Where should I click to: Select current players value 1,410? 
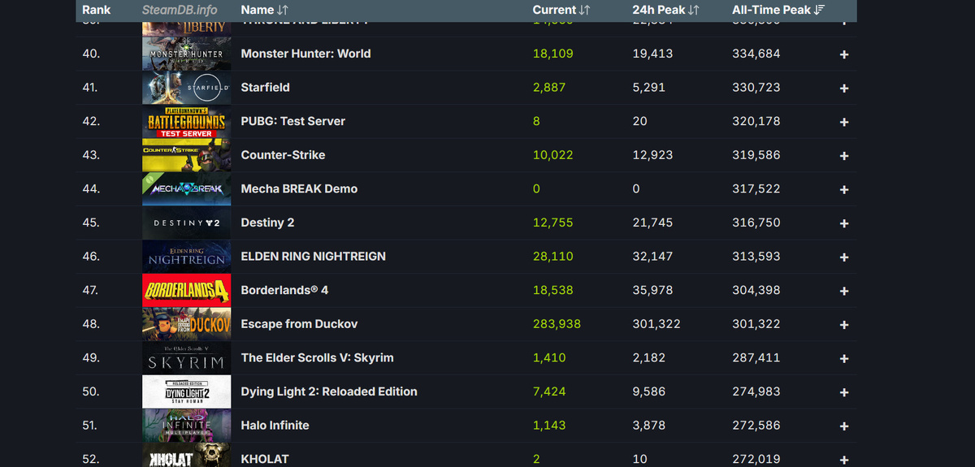(x=549, y=358)
